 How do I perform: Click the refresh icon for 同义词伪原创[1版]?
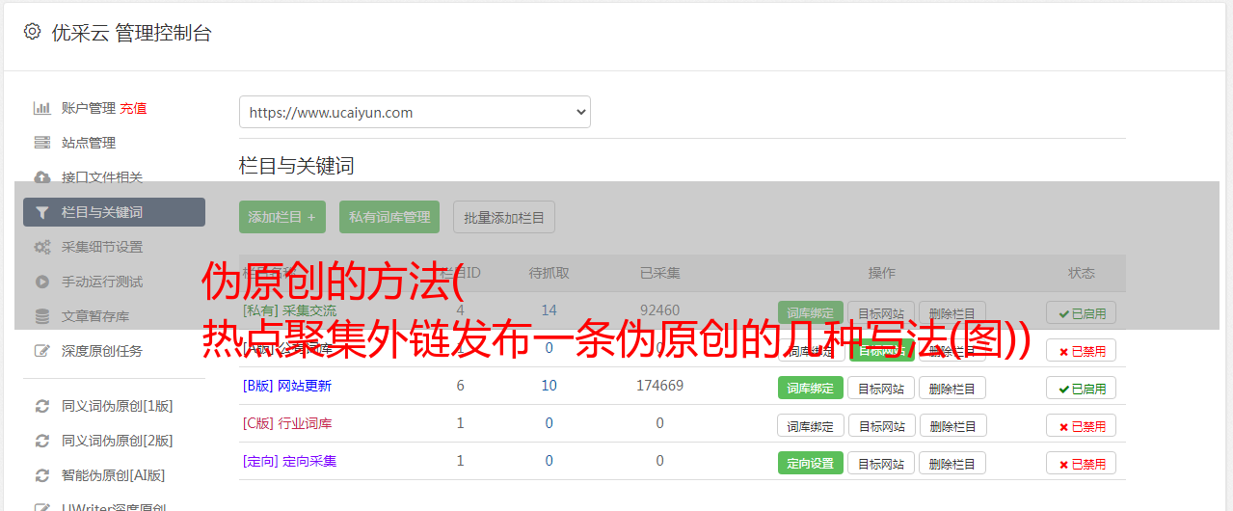pos(42,406)
